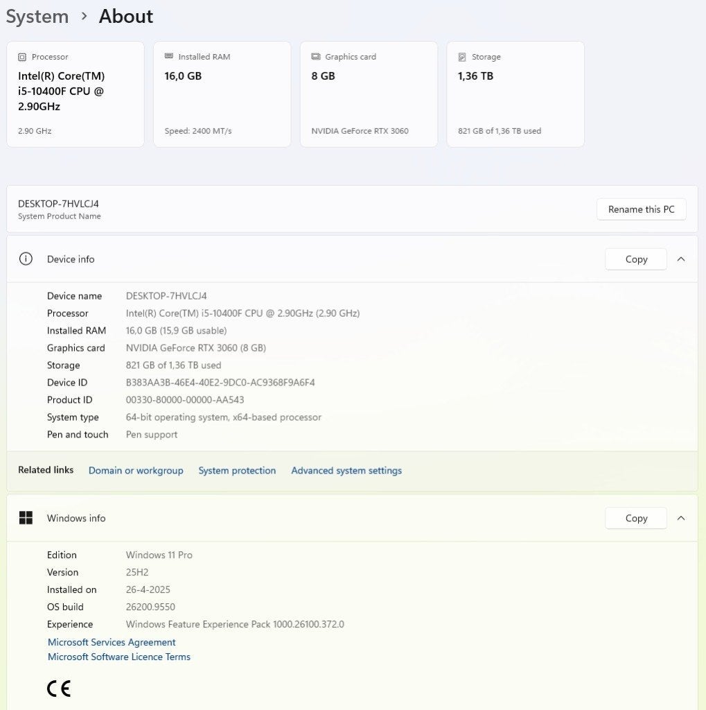Select the Windows 11 Pro edition value
706x710 pixels.
click(159, 555)
